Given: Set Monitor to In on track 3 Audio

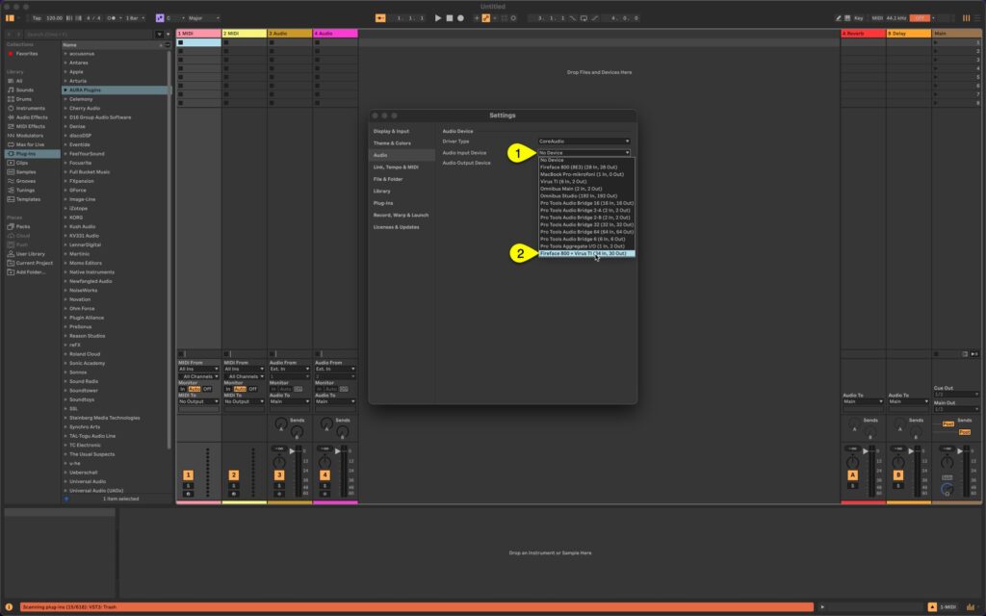Looking at the screenshot, I should pos(274,388).
